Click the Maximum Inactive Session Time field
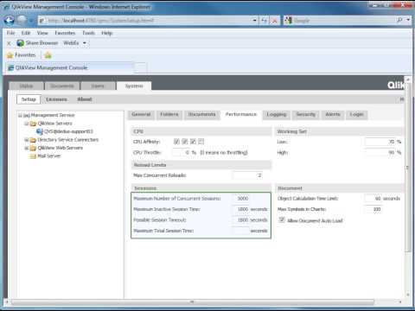415x311 pixels. click(240, 209)
